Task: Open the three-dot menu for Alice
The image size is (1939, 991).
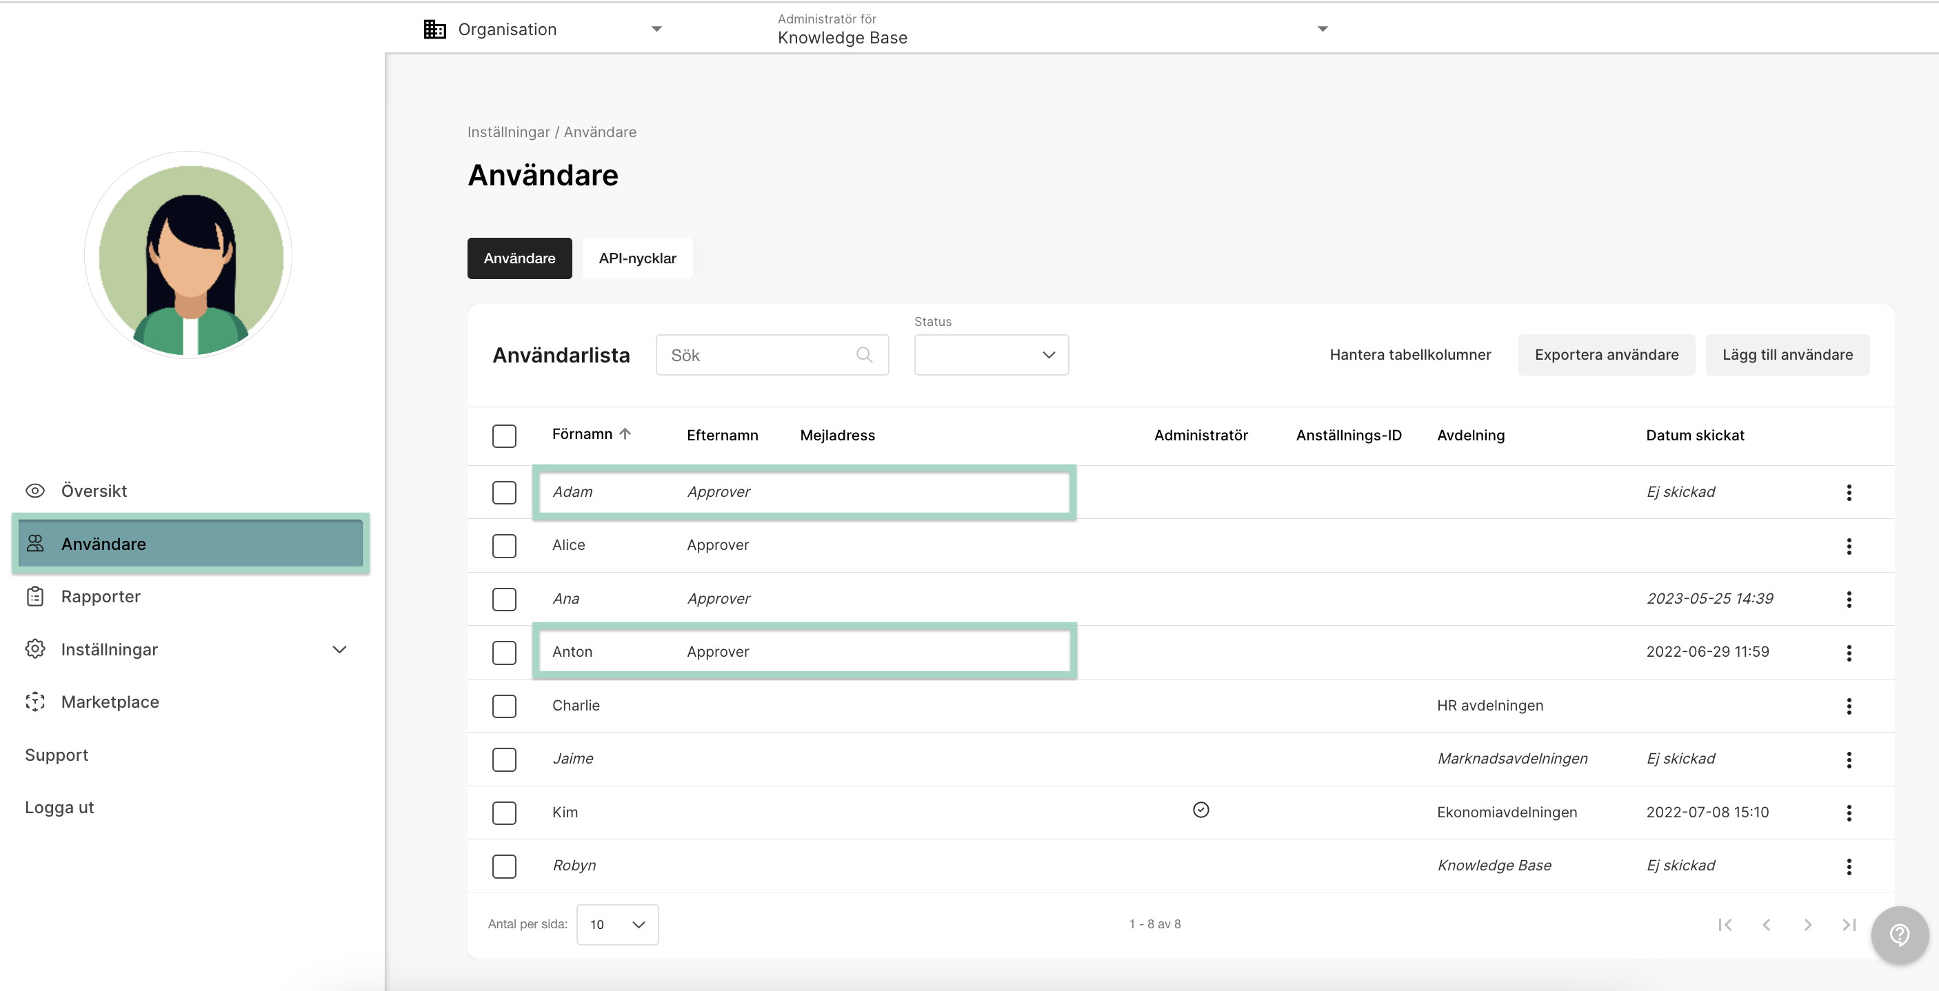Action: [1849, 546]
